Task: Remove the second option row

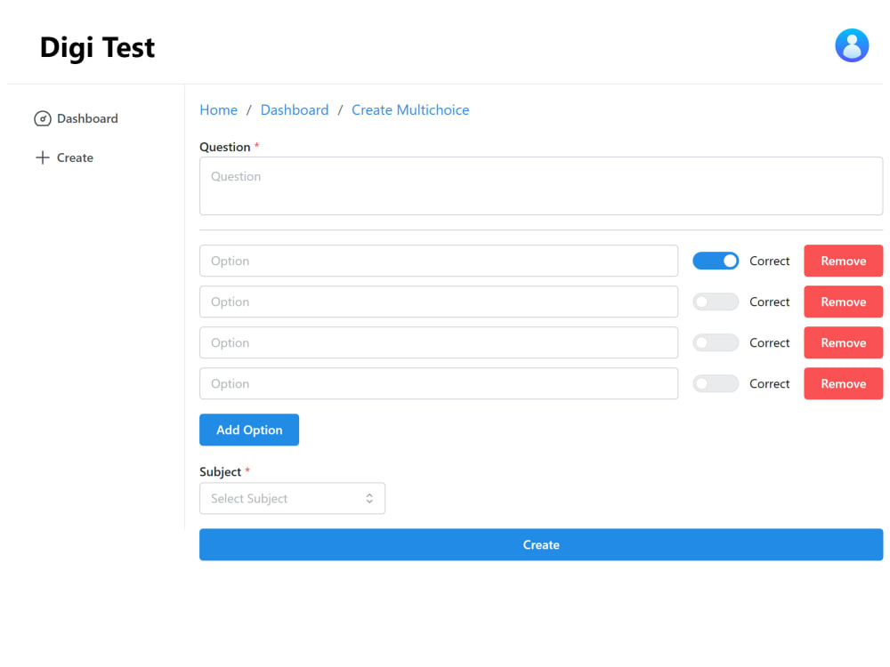Action: (843, 301)
